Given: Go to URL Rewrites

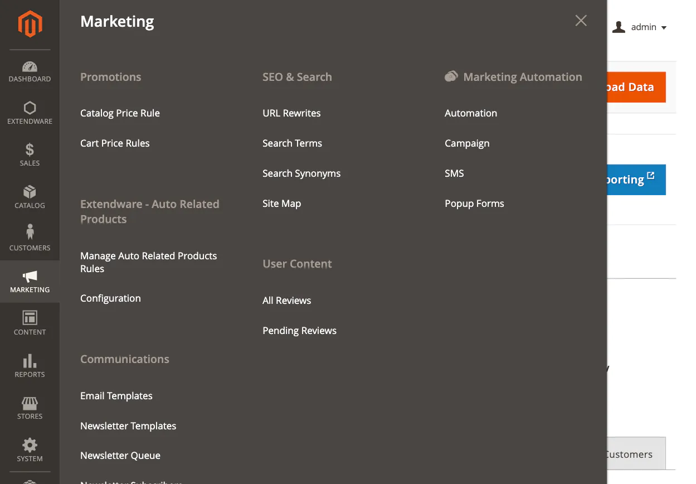Looking at the screenshot, I should point(291,113).
